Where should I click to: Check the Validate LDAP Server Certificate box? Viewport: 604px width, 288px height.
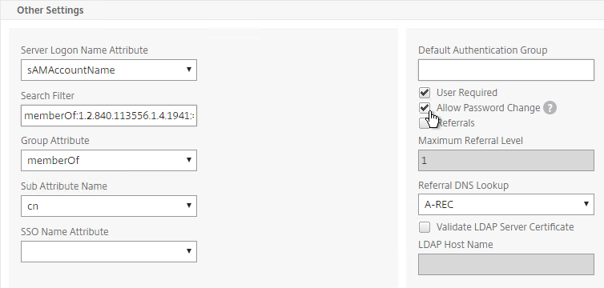coord(424,227)
